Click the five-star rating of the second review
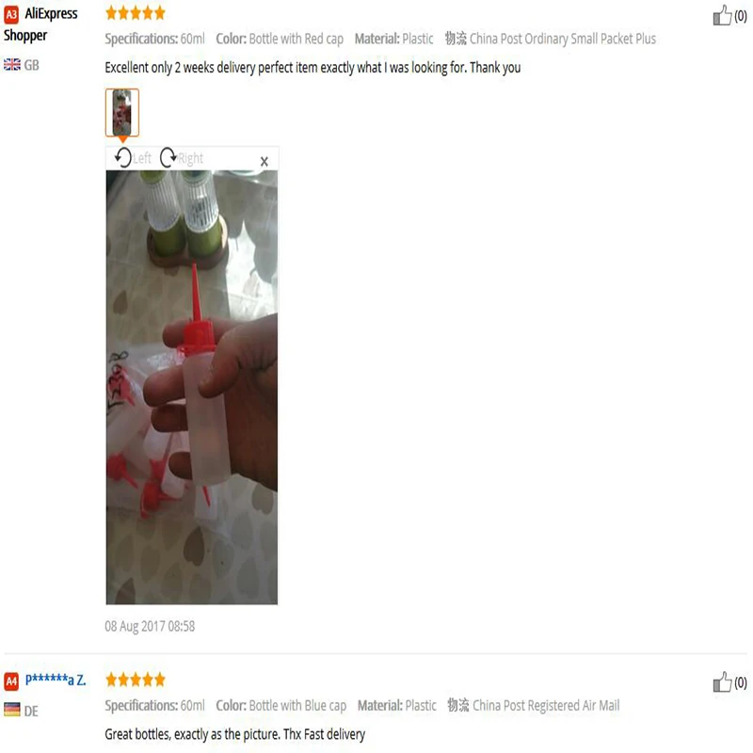 [136, 680]
